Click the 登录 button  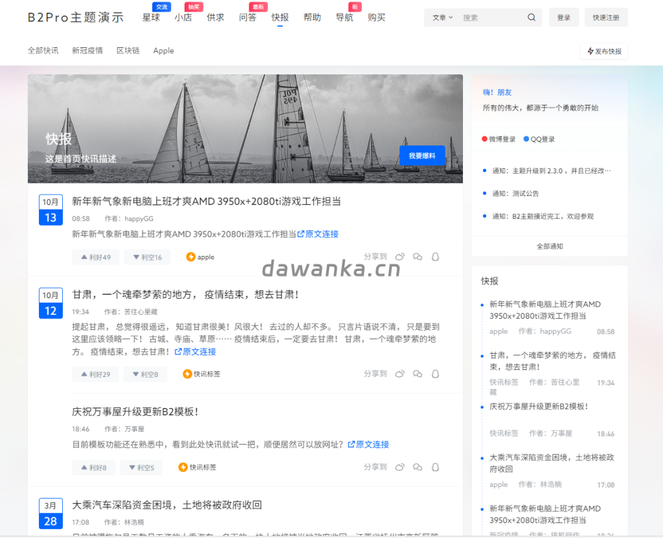point(564,17)
